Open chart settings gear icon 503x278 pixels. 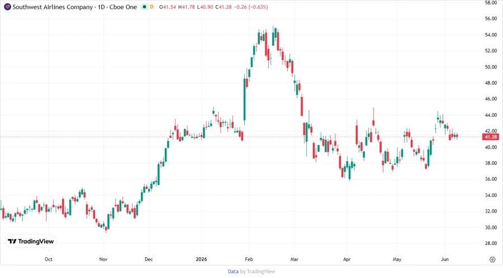click(492, 260)
